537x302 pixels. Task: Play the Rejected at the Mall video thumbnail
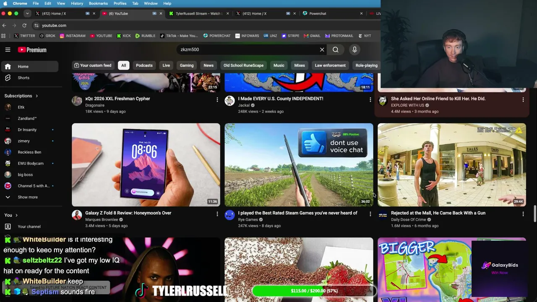[451, 164]
